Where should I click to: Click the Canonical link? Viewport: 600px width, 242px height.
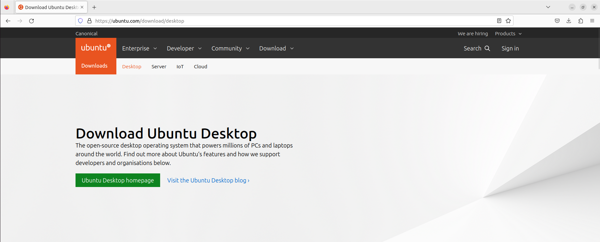87,34
